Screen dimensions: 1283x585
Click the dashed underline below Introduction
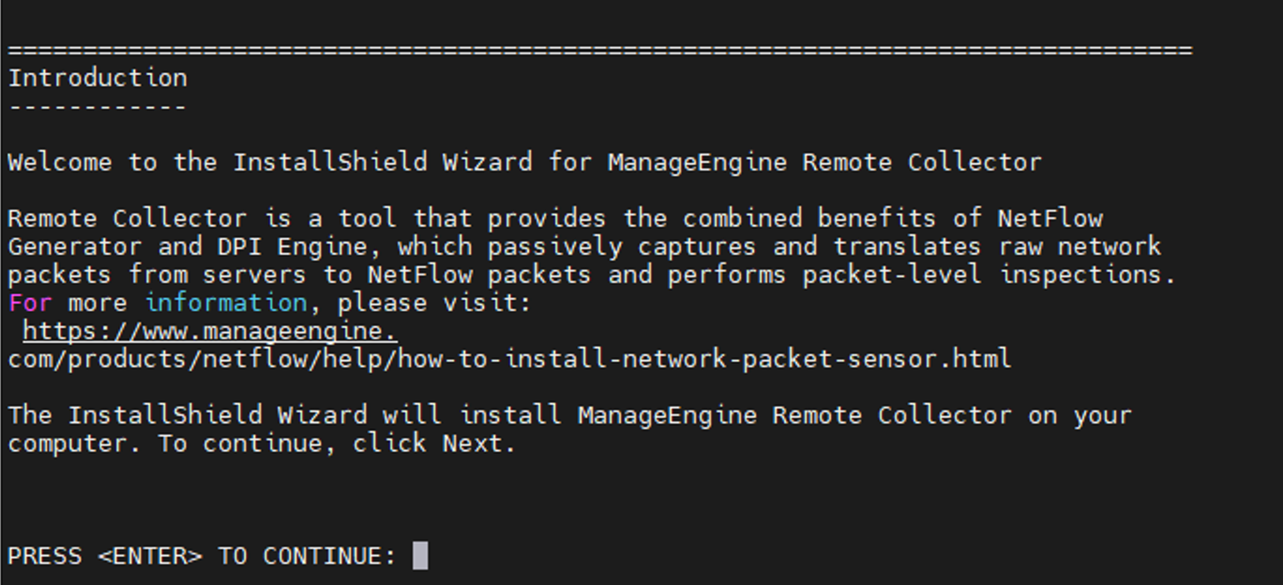[x=98, y=106]
